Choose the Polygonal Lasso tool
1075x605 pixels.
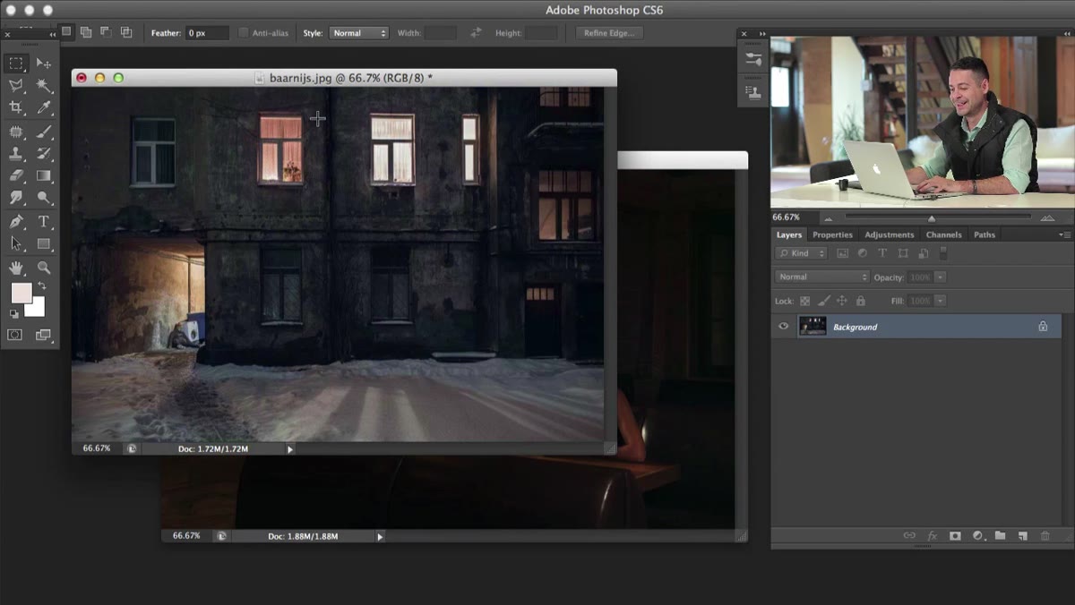[x=16, y=86]
